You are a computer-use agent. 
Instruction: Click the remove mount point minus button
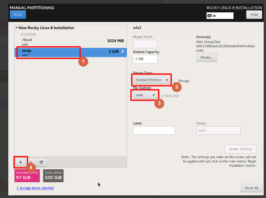click(x=31, y=162)
